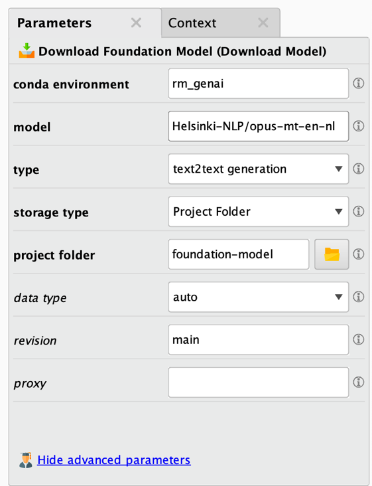
Task: Click the info icon beside storage type
Action: (358, 211)
